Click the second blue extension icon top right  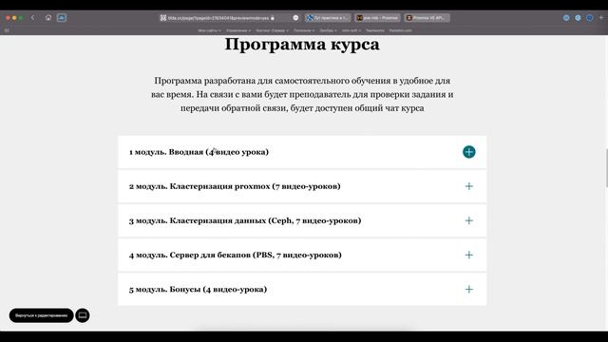[x=578, y=18]
